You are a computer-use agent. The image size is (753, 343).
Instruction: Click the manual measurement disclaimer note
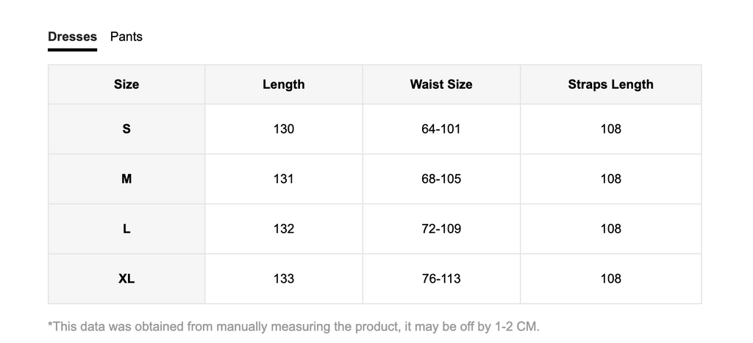[294, 327]
